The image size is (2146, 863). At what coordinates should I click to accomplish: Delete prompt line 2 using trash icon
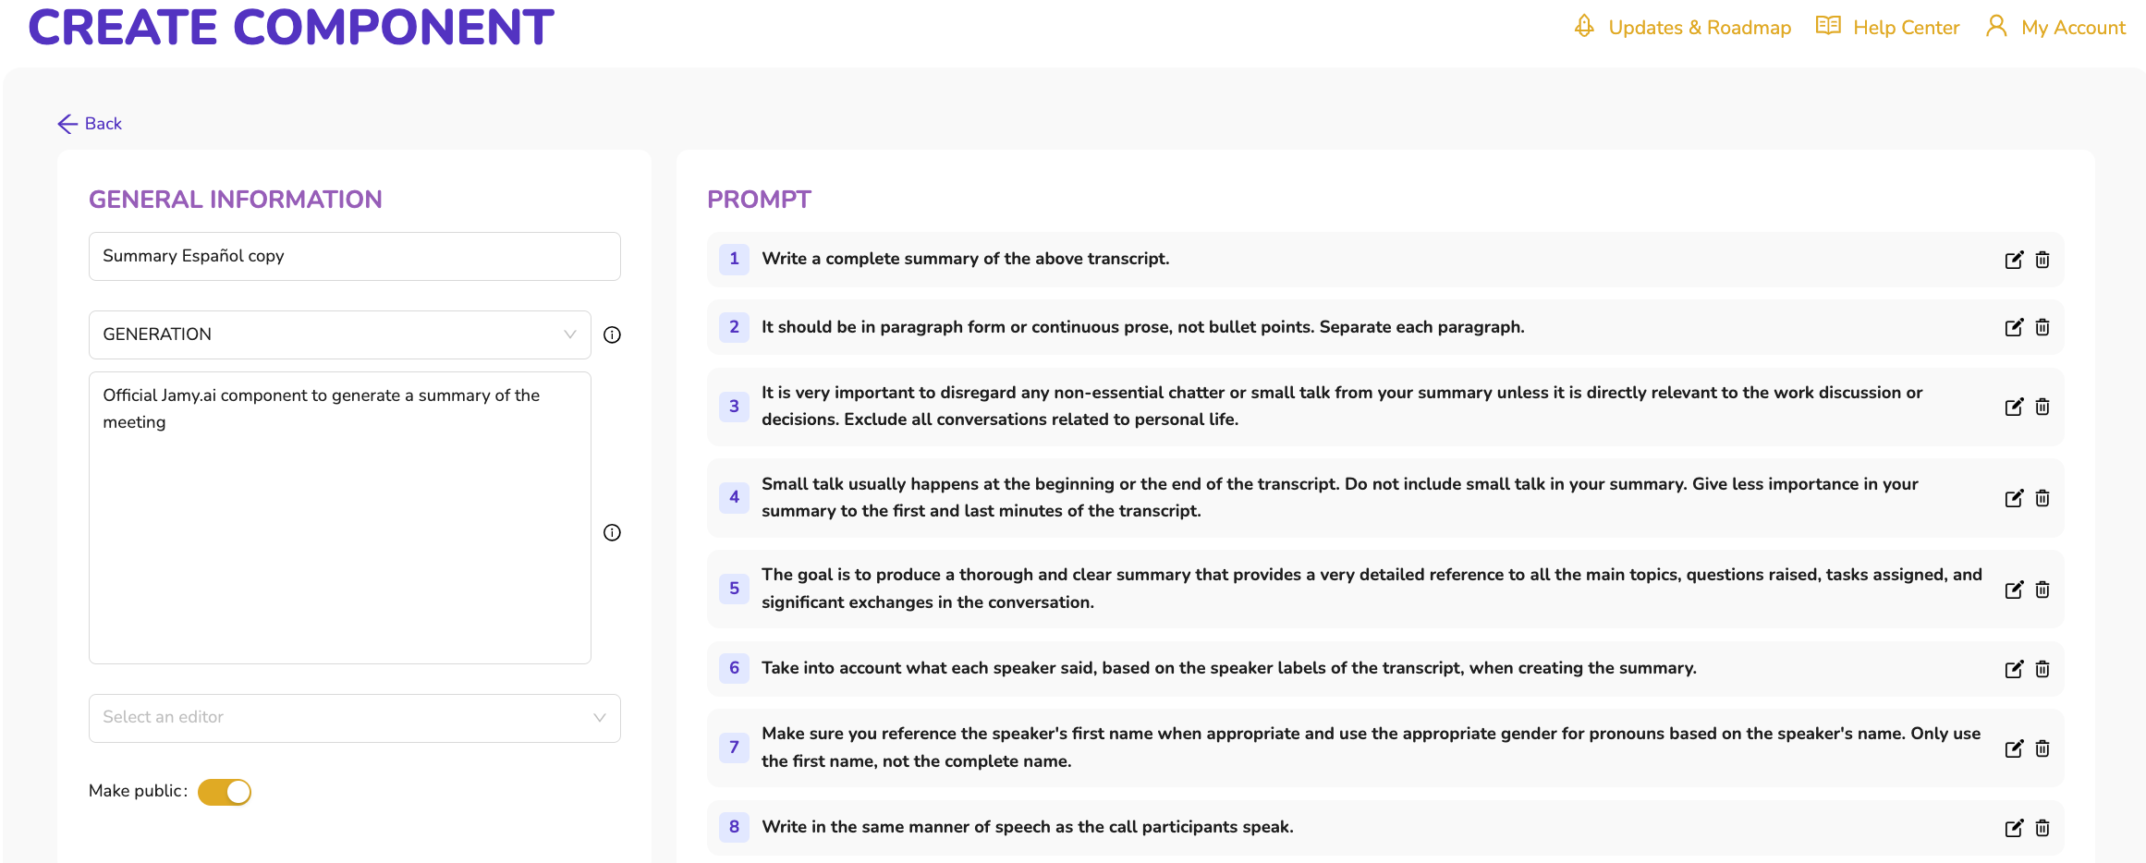point(2042,327)
